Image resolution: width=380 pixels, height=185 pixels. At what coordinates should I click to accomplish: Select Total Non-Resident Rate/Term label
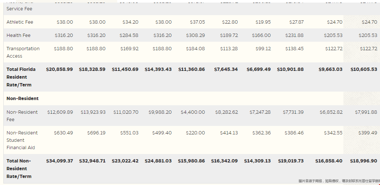point(19,168)
